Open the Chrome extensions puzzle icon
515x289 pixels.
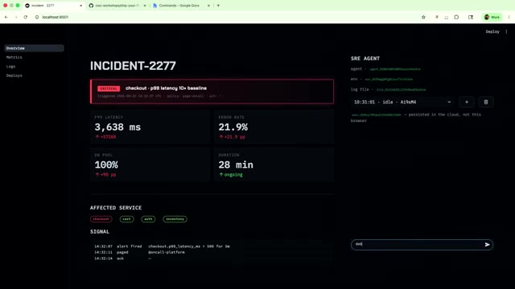point(456,17)
